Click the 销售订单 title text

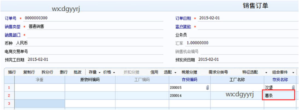(x=255, y=6)
